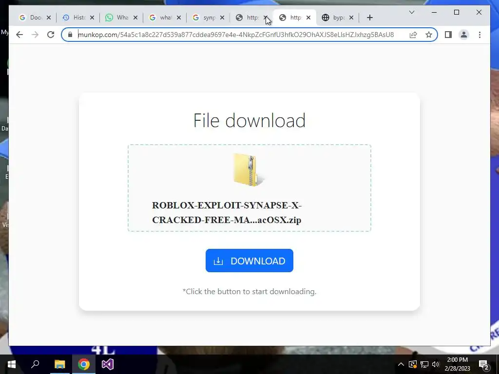Viewport: 499px width, 374px height.
Task: Open a new tab with plus
Action: click(x=369, y=18)
